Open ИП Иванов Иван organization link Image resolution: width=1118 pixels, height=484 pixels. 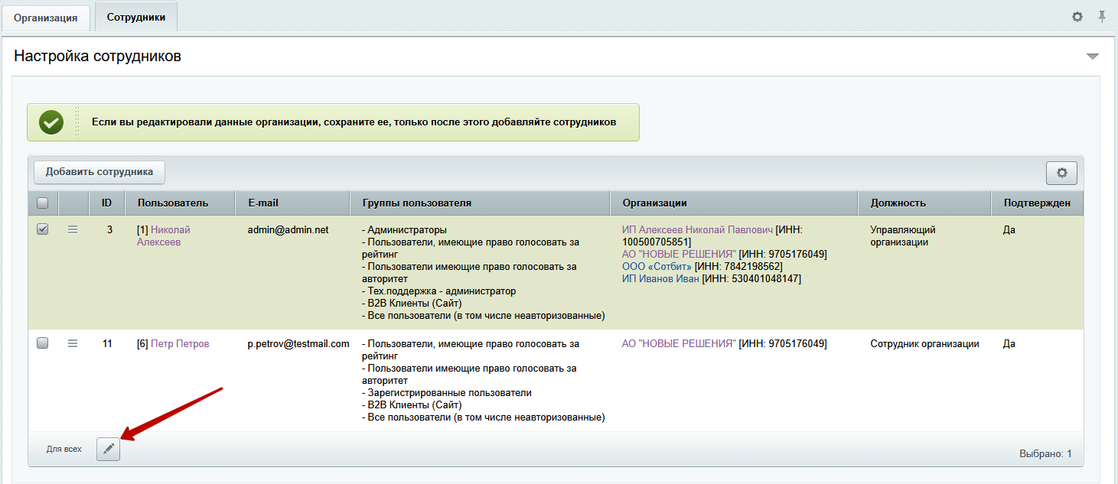pyautogui.click(x=660, y=278)
